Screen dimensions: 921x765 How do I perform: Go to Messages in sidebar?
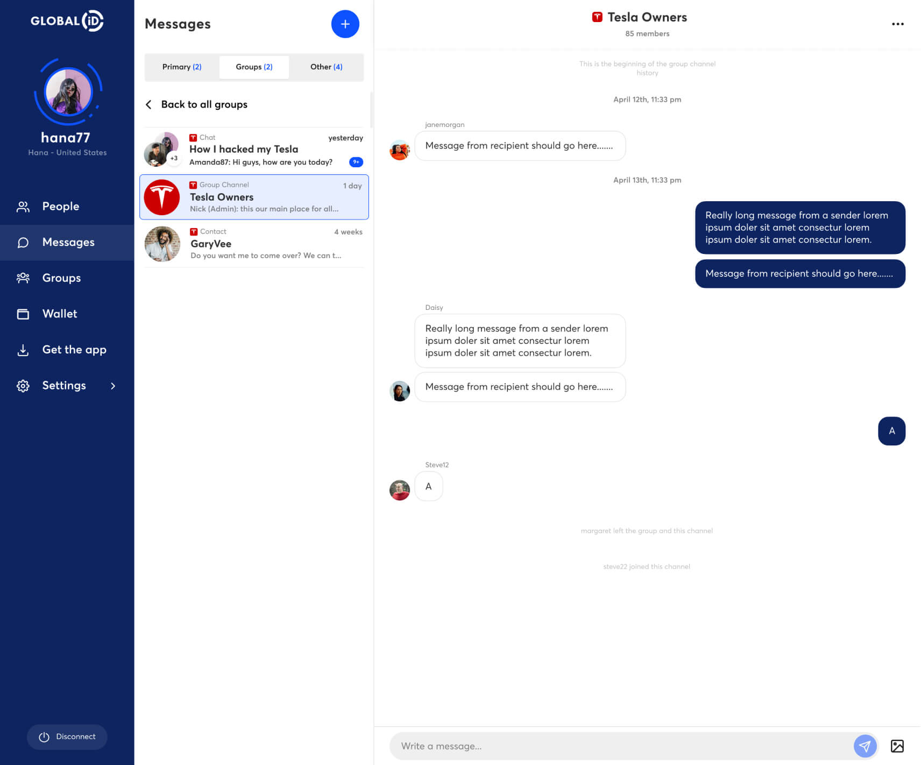coord(67,243)
